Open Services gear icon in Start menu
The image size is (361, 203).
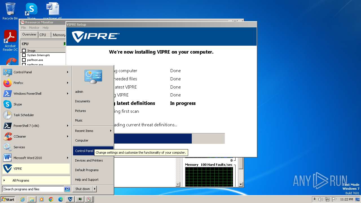(x=8, y=147)
